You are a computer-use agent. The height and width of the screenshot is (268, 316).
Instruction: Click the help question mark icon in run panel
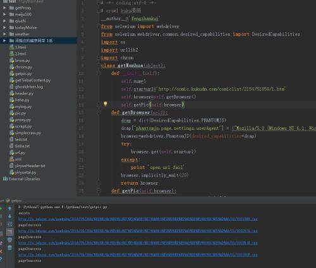pos(1,259)
